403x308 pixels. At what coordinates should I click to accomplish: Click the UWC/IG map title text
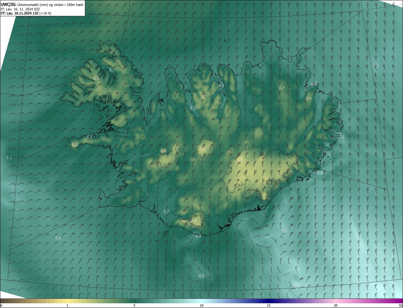tap(42, 4)
